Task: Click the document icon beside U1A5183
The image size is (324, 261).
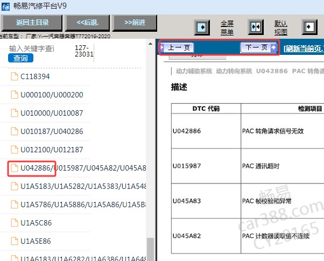Action: 14,186
